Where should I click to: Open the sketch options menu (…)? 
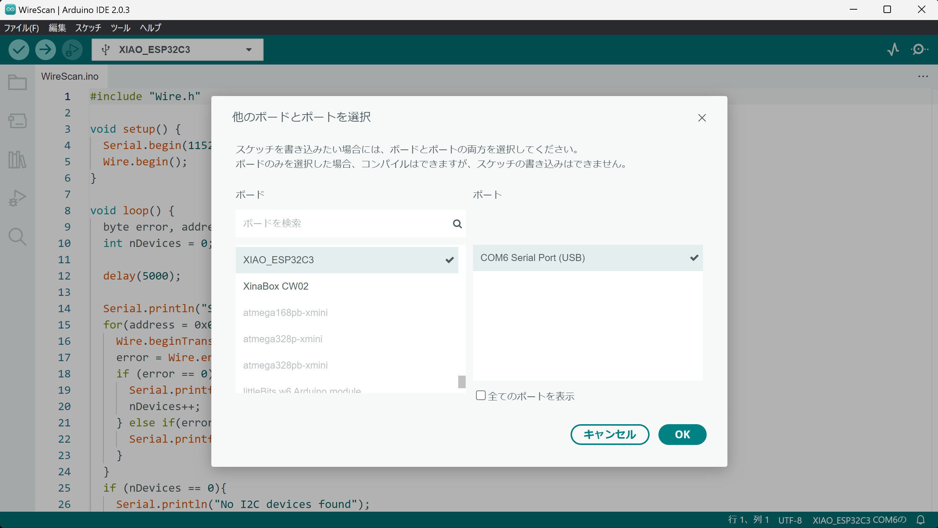tap(923, 76)
